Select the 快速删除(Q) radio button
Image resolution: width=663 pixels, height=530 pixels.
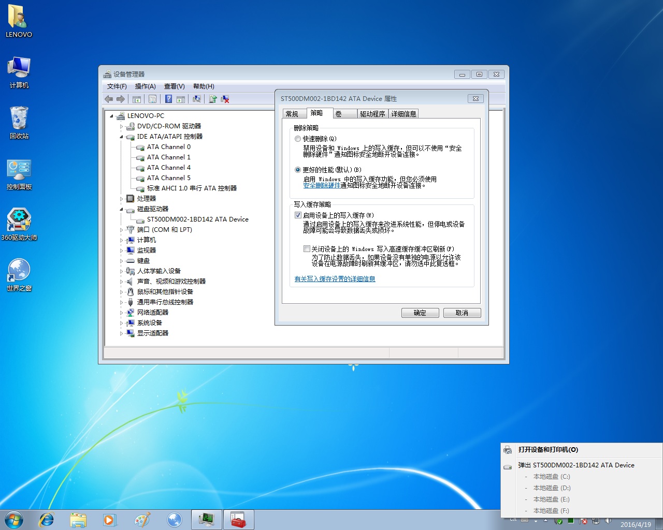pos(298,139)
